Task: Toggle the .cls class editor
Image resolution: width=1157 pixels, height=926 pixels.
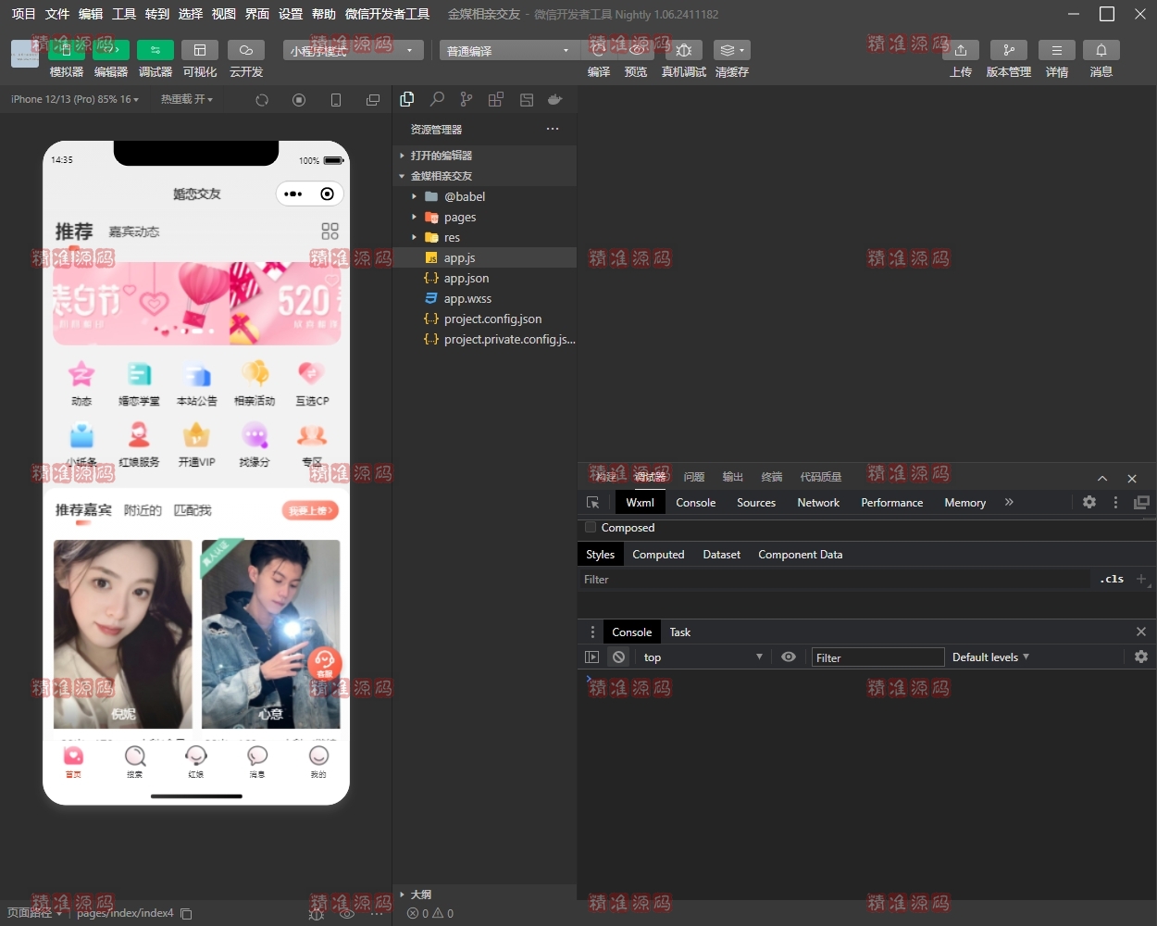Action: (x=1112, y=579)
